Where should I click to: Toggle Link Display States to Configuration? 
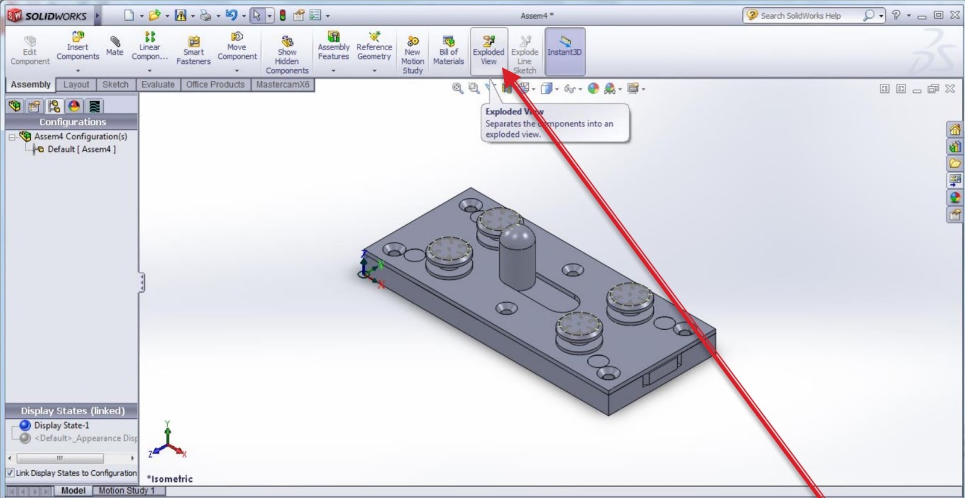tap(10, 473)
